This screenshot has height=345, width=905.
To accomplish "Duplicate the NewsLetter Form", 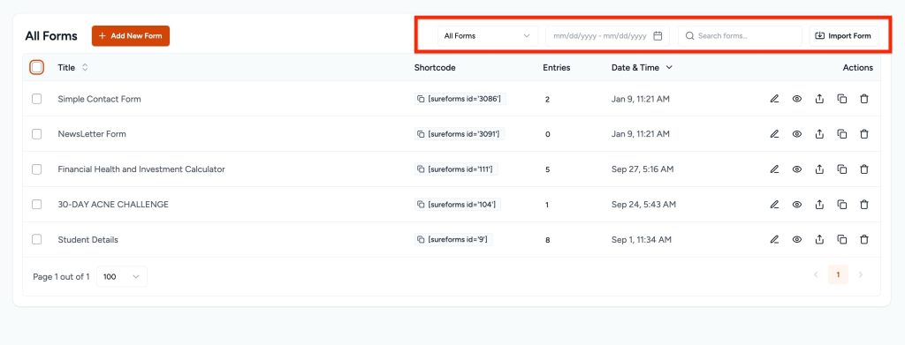I will [x=842, y=134].
